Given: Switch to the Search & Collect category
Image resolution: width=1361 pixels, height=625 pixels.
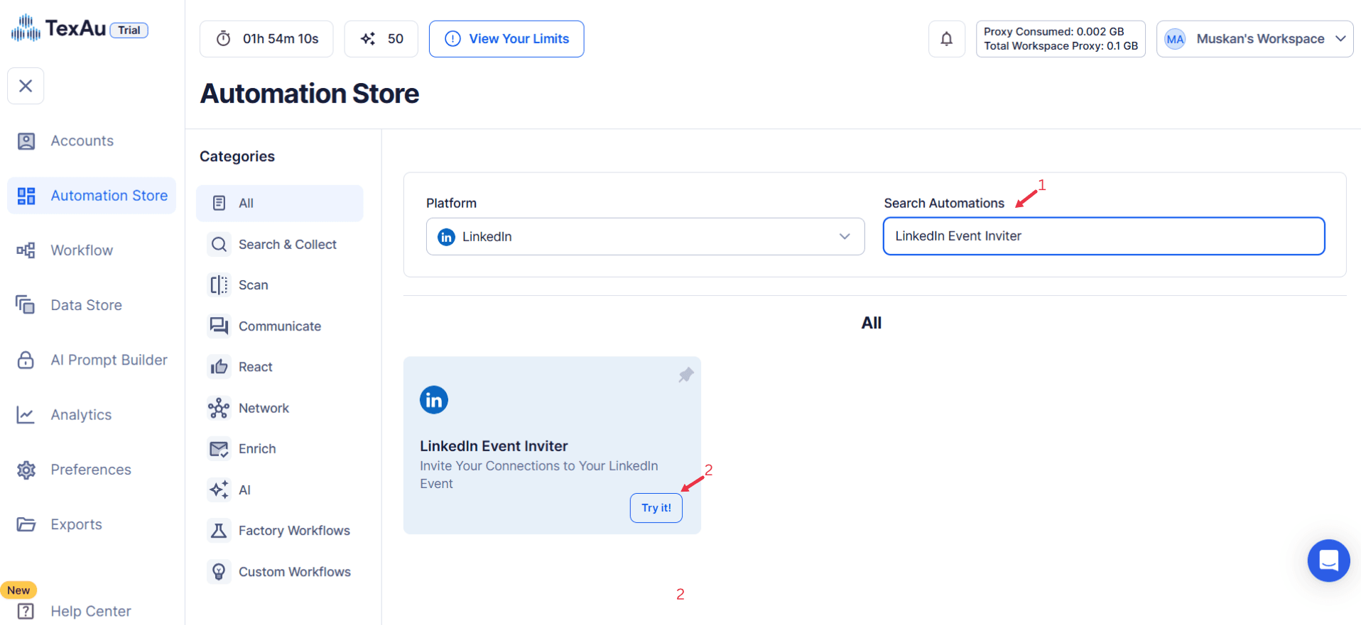Looking at the screenshot, I should pyautogui.click(x=287, y=244).
